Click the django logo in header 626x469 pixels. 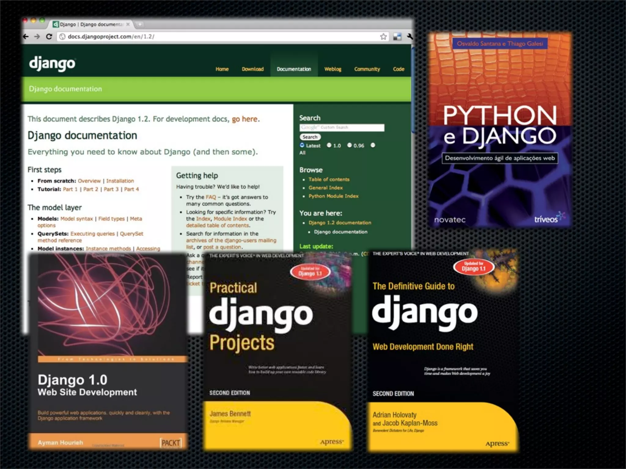coord(52,64)
